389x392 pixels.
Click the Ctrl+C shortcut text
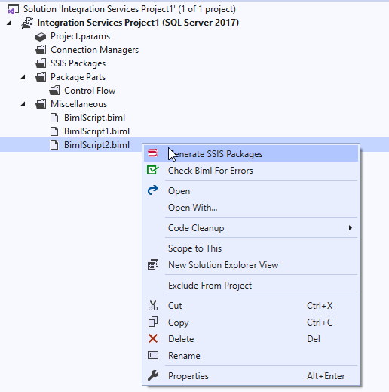pos(320,323)
